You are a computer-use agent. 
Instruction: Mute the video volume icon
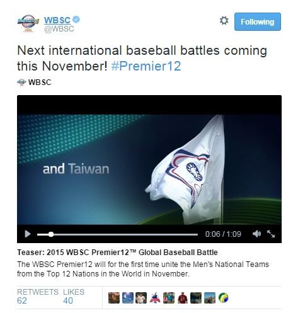pos(256,234)
